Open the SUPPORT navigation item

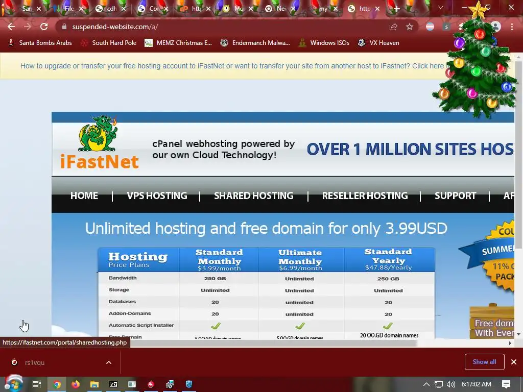pyautogui.click(x=455, y=195)
